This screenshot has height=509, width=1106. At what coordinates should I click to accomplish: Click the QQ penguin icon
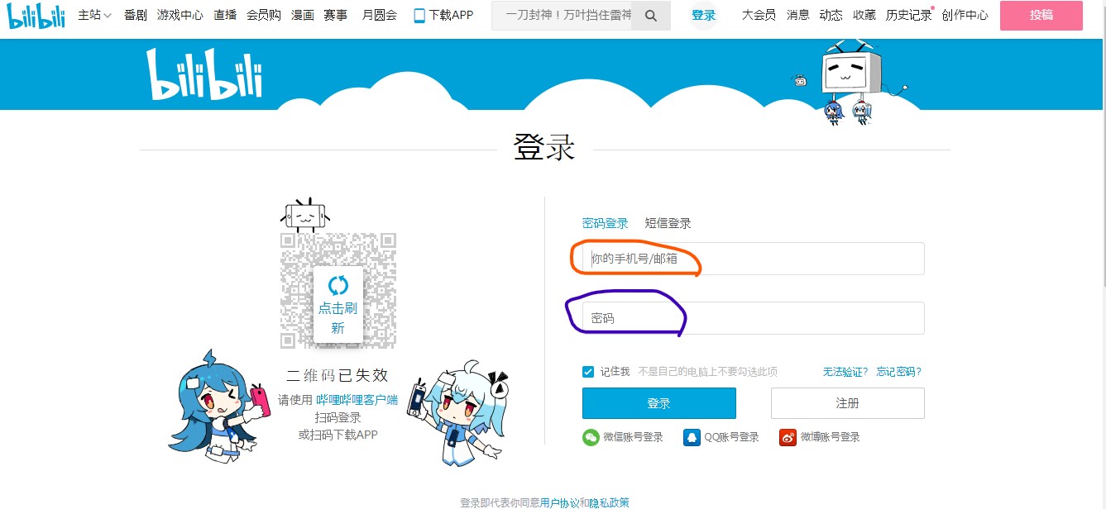point(692,437)
